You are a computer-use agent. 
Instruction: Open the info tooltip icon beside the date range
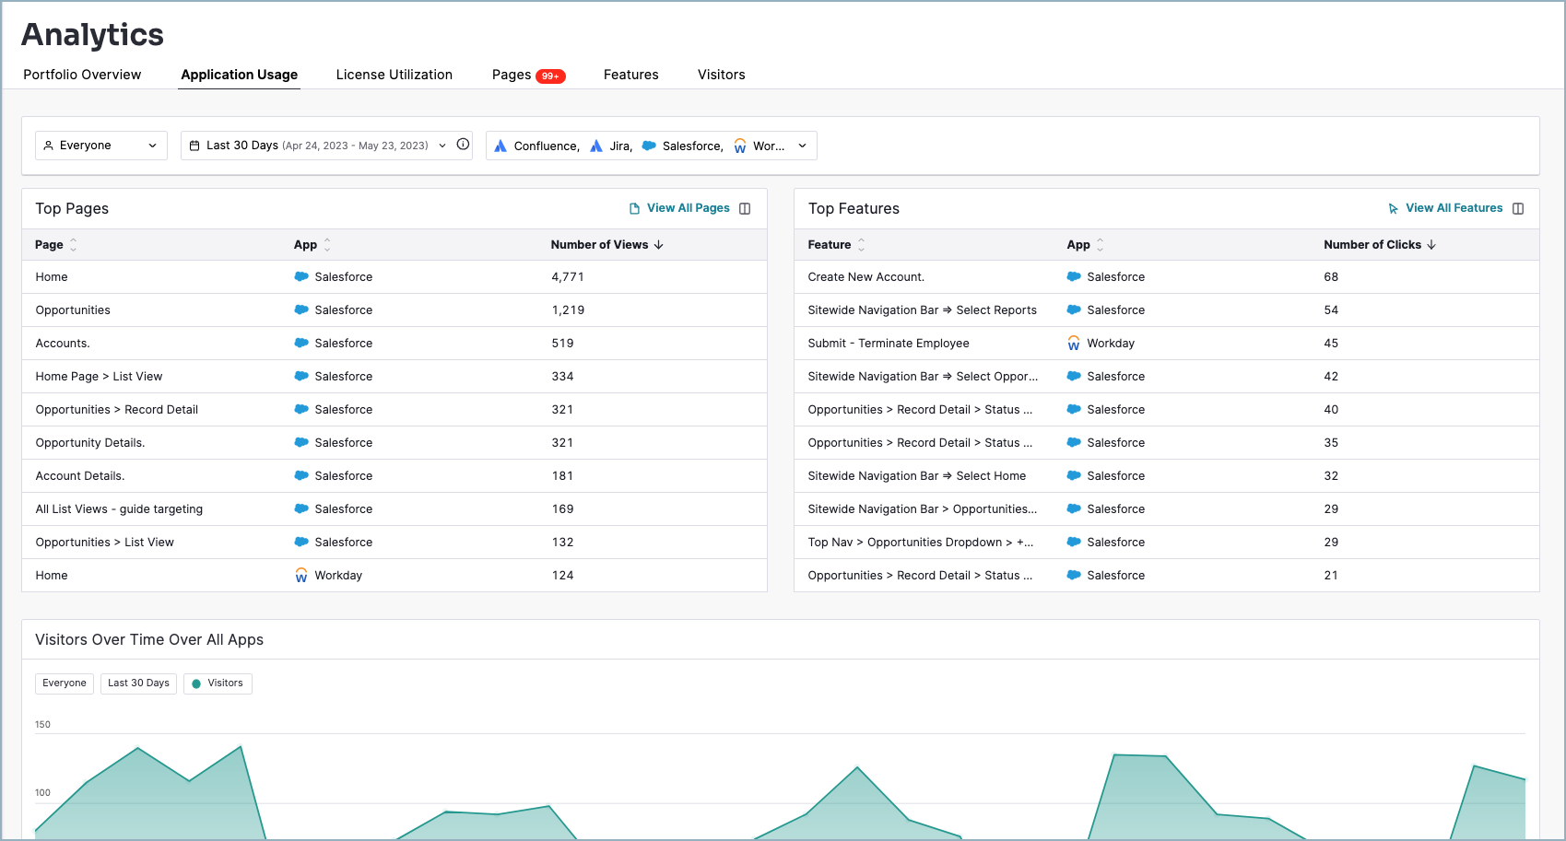click(462, 145)
